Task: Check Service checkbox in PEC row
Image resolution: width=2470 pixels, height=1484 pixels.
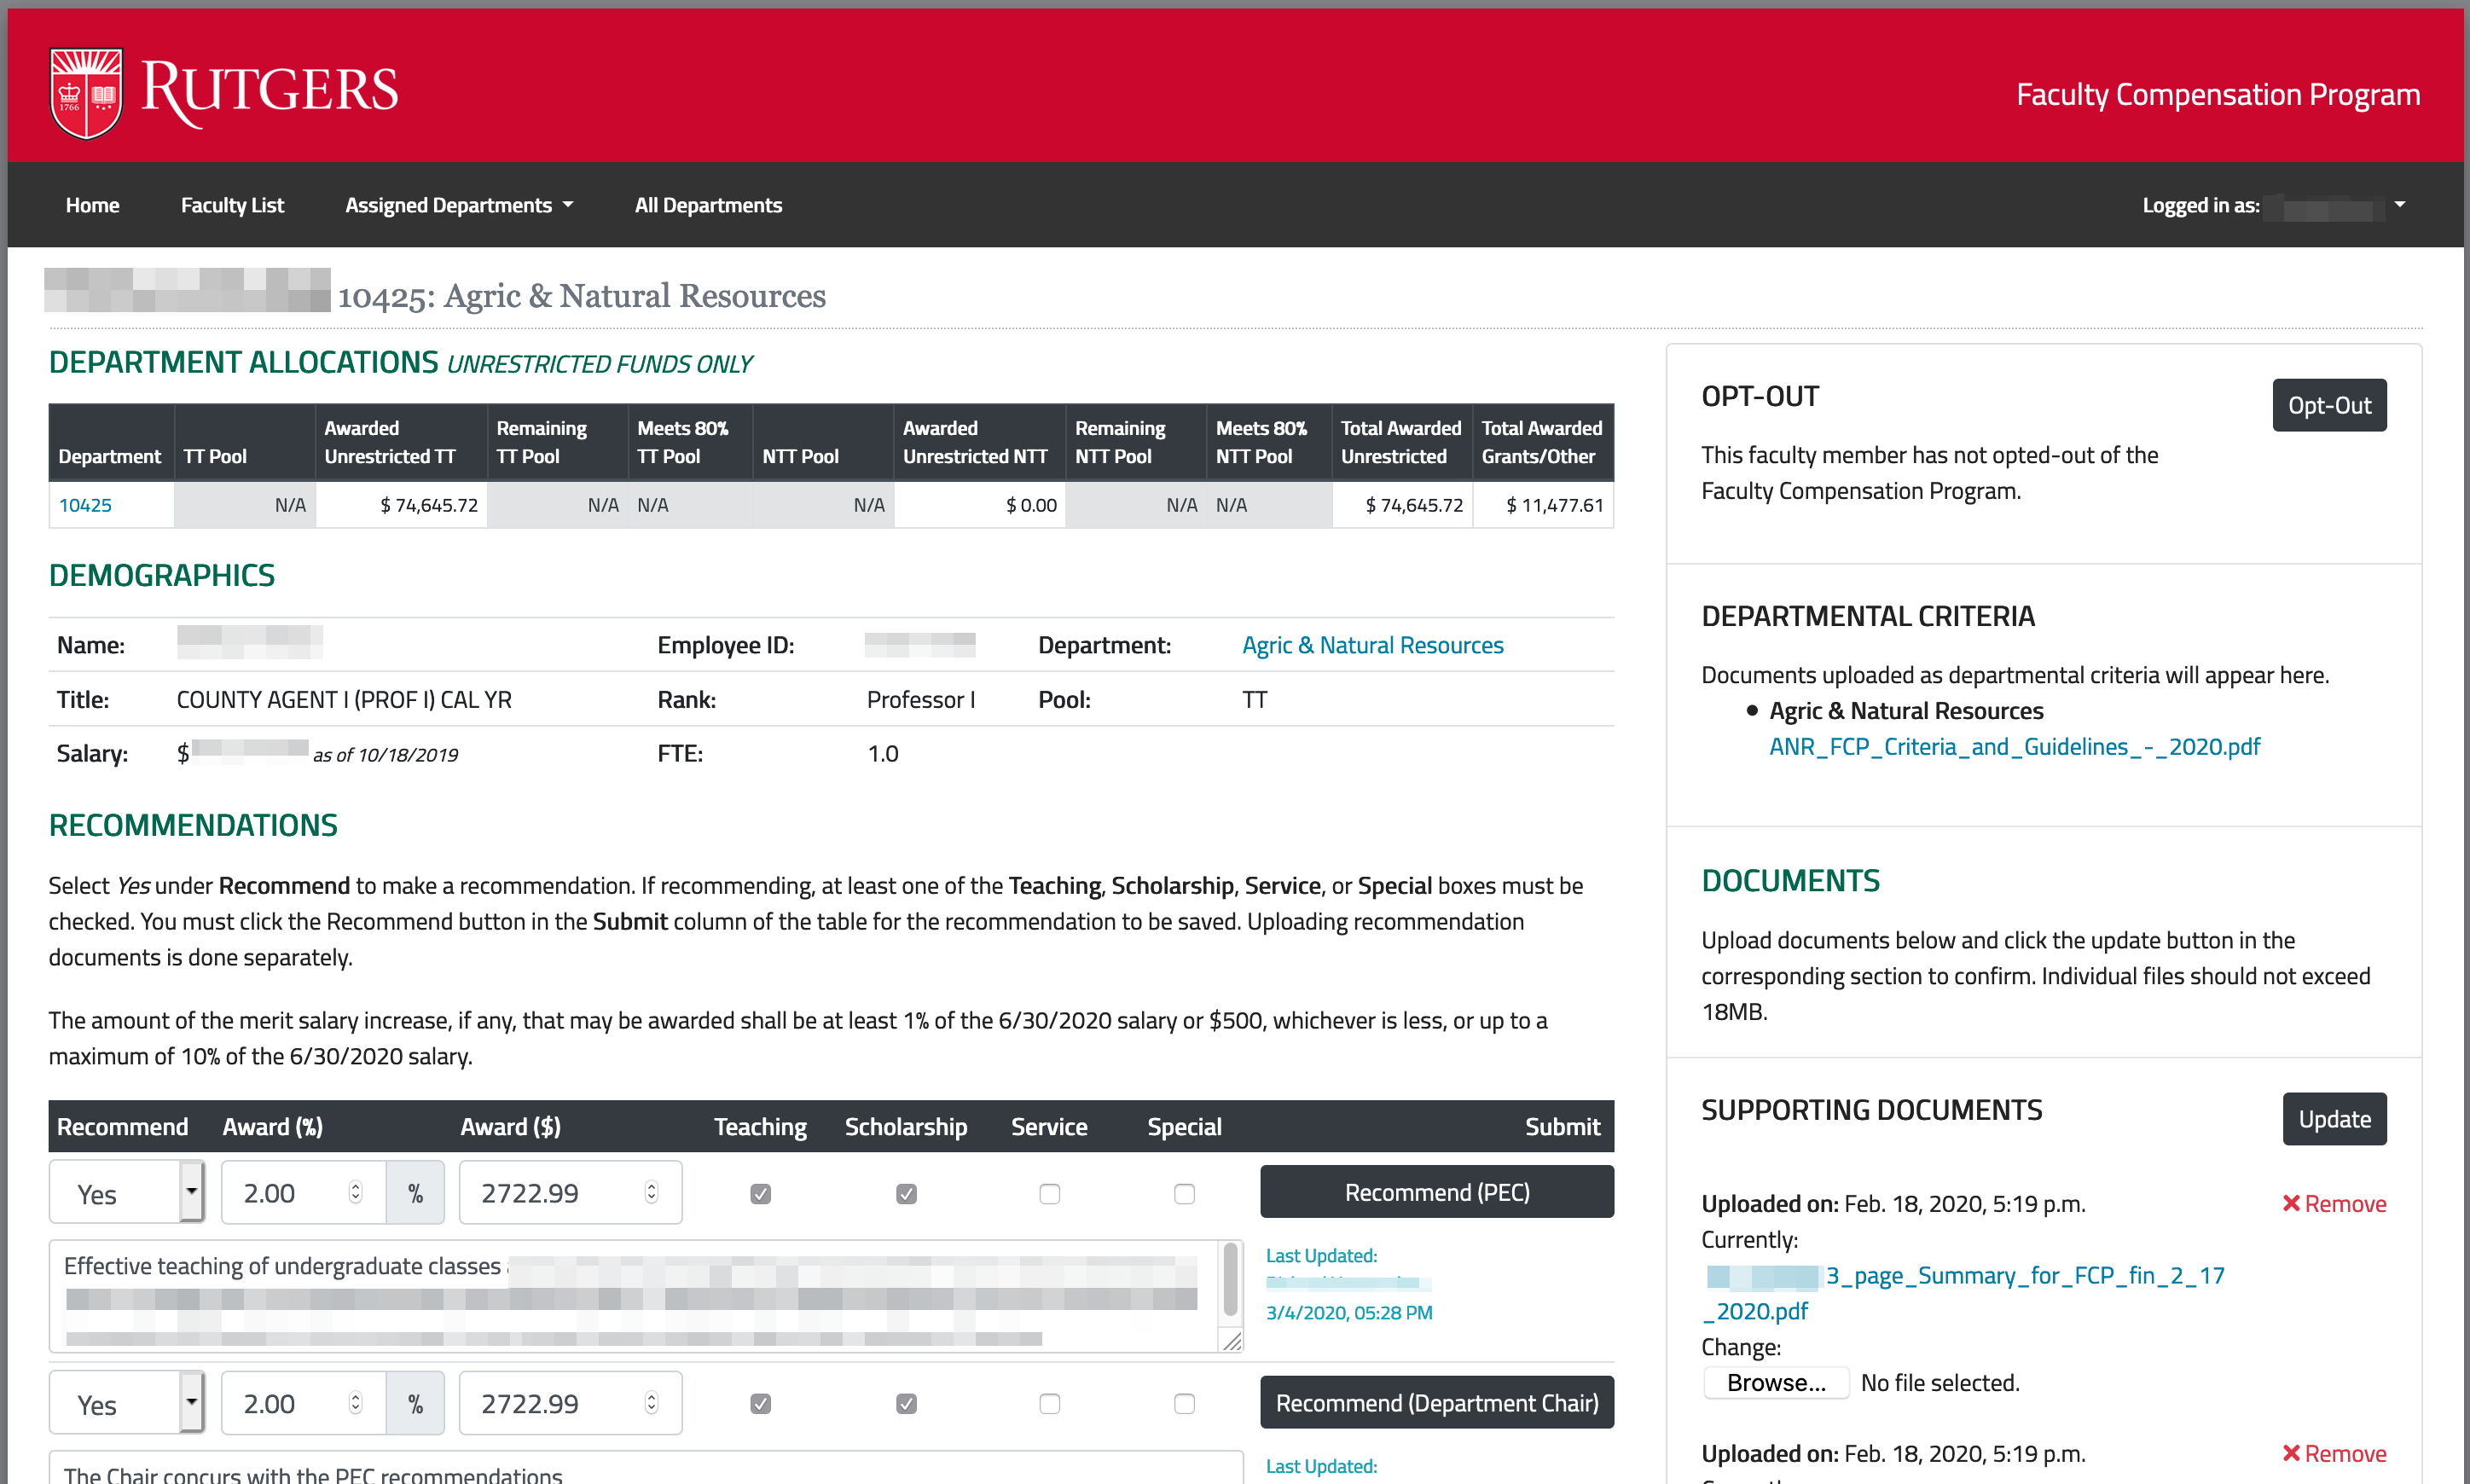Action: coord(1049,1194)
